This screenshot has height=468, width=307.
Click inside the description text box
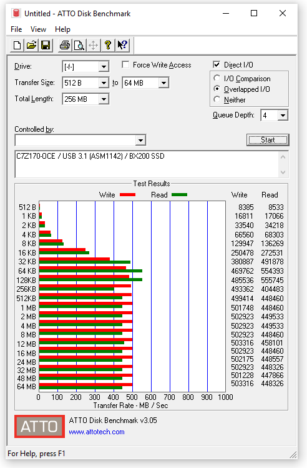(x=147, y=164)
